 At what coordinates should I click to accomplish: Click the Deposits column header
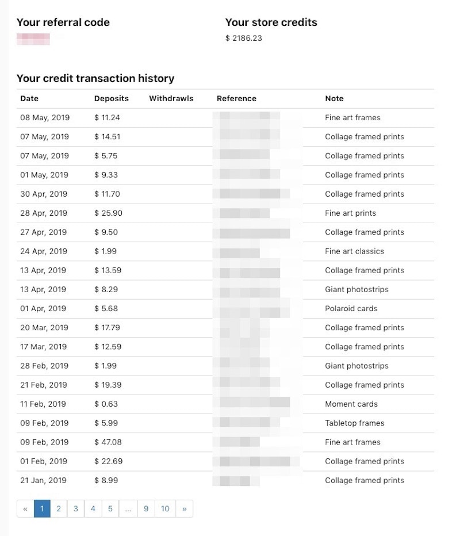coord(111,98)
